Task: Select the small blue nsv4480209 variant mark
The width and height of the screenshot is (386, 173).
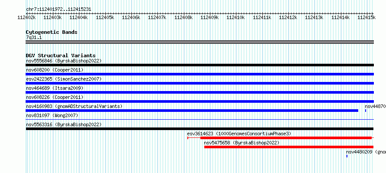Action: pos(347,156)
